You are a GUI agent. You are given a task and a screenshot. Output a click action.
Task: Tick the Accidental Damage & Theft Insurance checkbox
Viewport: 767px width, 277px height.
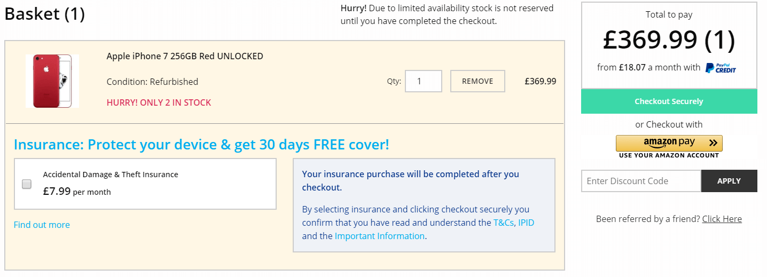(x=27, y=184)
